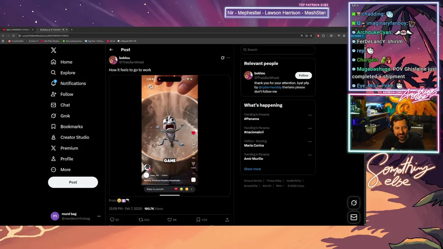Open the Home page in sidebar
443x249 pixels.
tap(62, 62)
